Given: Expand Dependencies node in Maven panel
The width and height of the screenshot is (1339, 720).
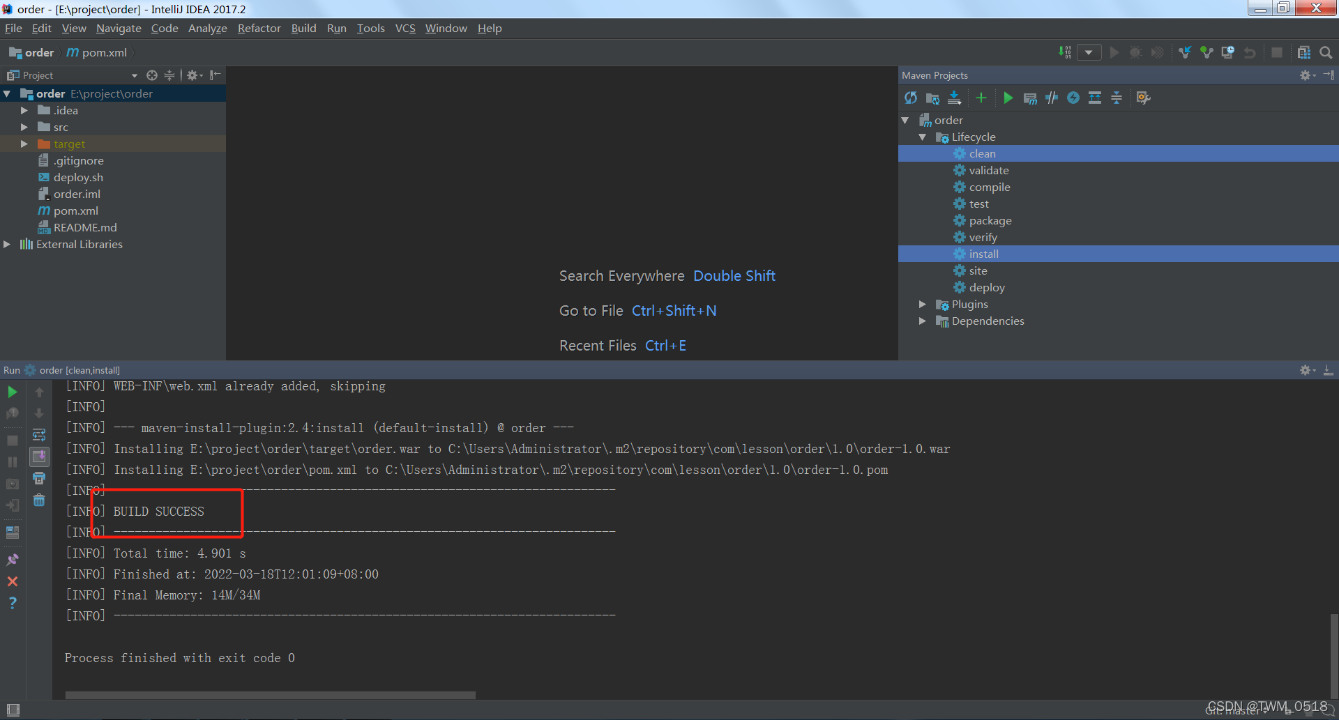Looking at the screenshot, I should 923,321.
